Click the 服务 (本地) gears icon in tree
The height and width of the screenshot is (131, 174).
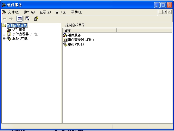tap(9, 38)
